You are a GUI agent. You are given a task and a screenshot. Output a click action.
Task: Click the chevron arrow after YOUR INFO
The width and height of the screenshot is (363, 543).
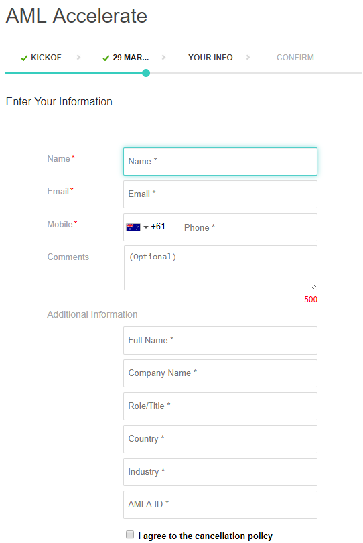click(248, 58)
